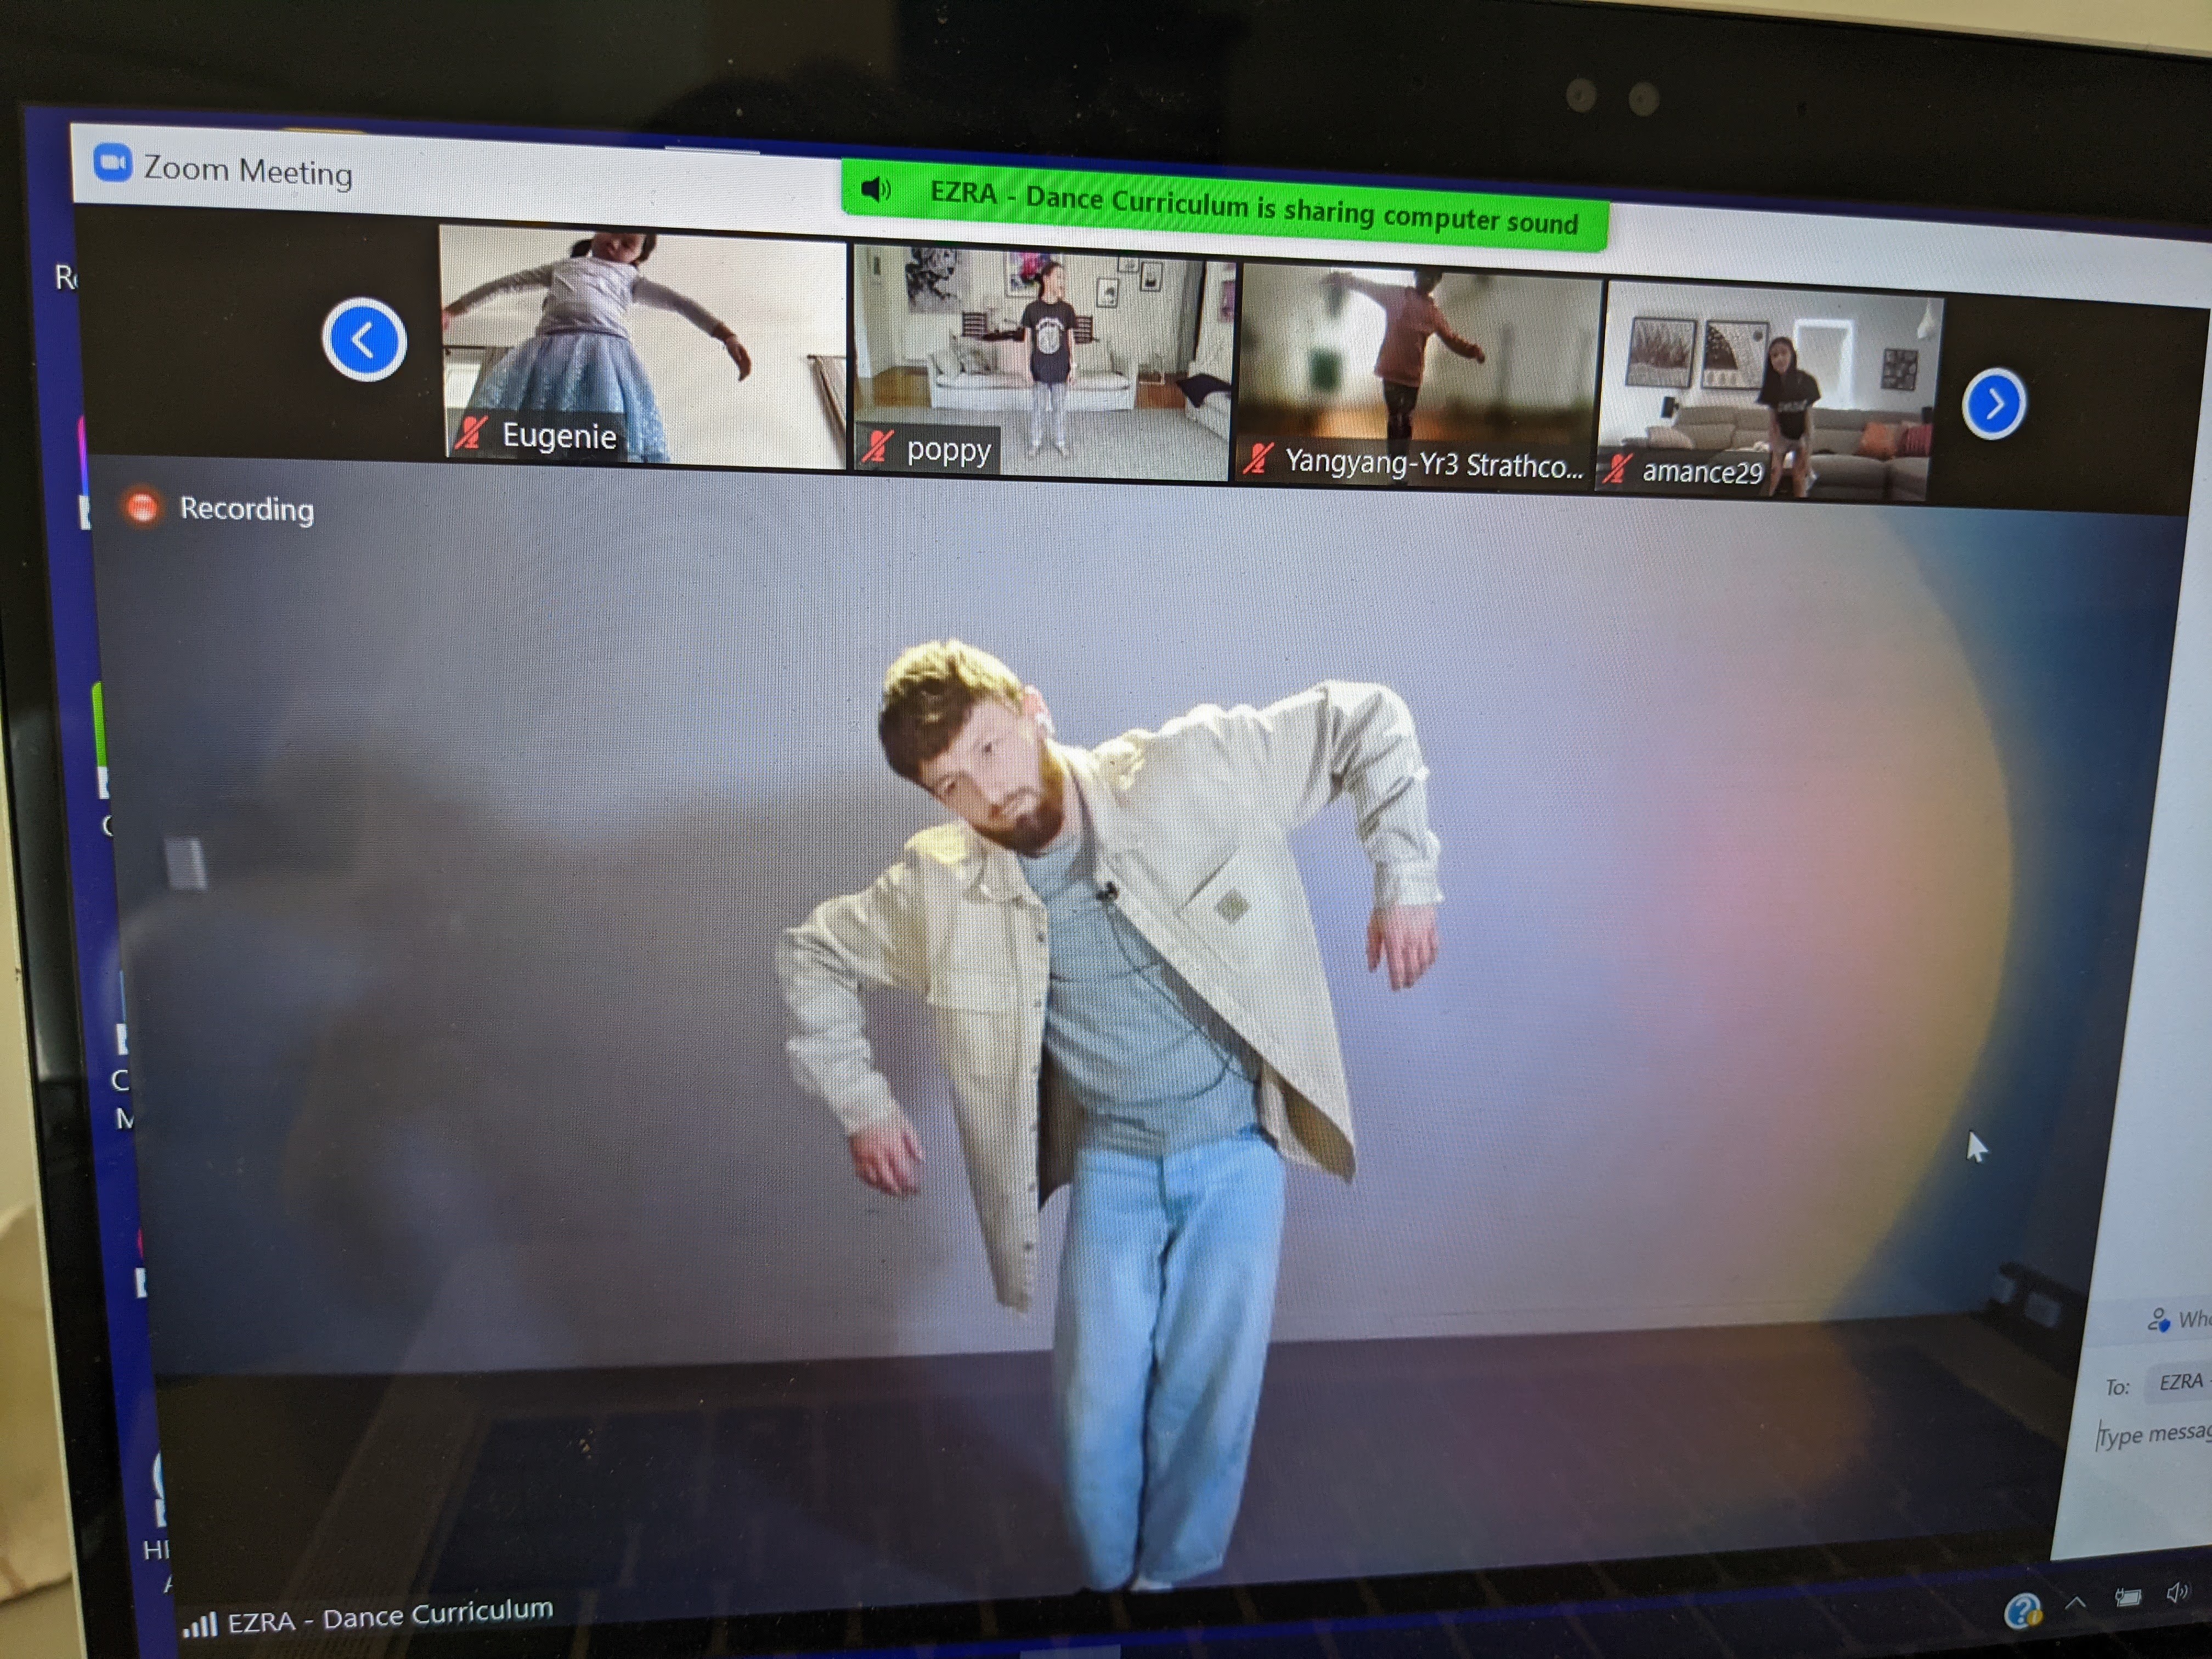2212x1659 pixels.
Task: Click the speaker icon in the green sharing banner
Action: point(876,189)
